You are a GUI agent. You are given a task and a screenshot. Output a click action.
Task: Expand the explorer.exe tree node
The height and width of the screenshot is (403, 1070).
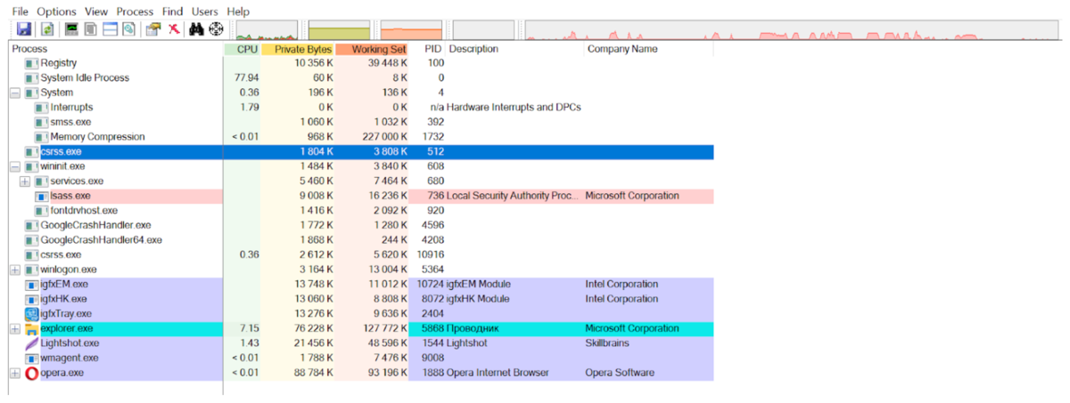coord(14,329)
